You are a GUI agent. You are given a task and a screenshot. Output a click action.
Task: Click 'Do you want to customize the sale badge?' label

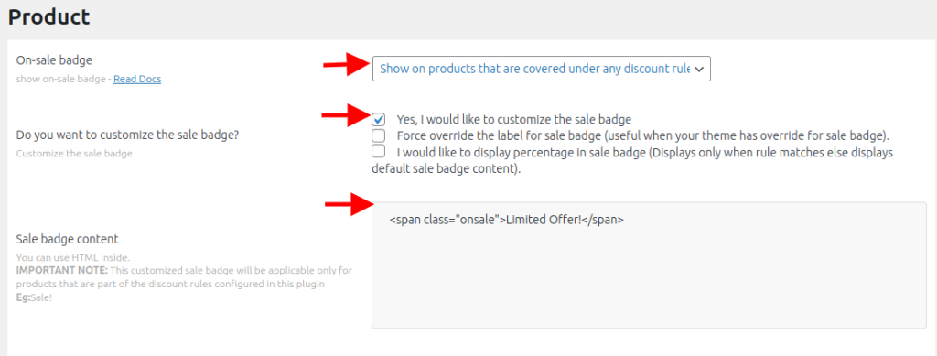[128, 135]
